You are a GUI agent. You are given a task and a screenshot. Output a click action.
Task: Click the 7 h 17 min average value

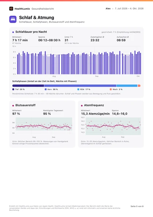coord(20,40)
